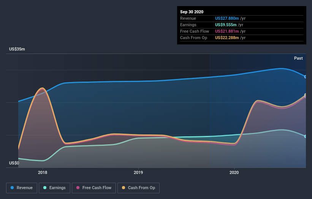
Task: Toggle the Earnings series legend button
Action: [x=54, y=188]
